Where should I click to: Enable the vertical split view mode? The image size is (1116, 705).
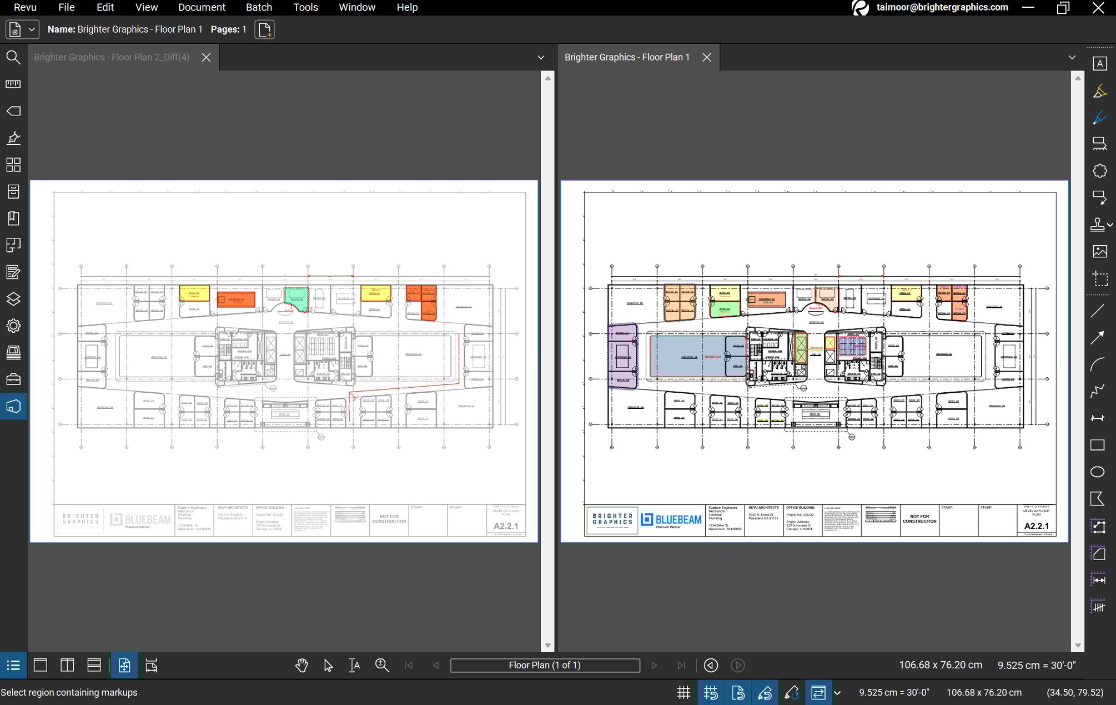67,665
